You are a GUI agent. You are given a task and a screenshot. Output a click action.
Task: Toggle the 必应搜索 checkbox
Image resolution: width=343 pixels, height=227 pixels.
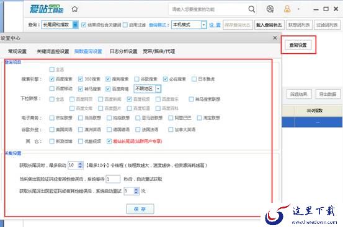pos(166,79)
